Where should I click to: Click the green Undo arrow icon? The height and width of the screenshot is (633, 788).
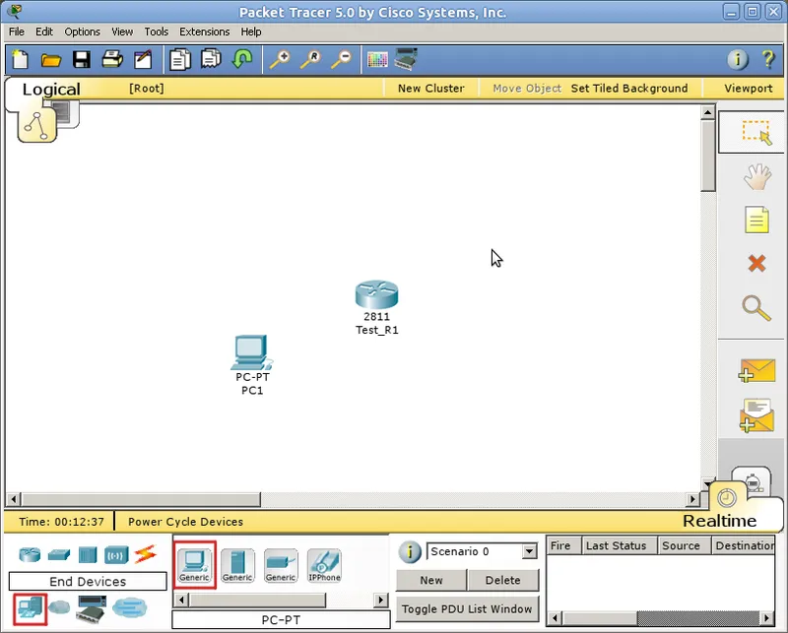point(242,59)
